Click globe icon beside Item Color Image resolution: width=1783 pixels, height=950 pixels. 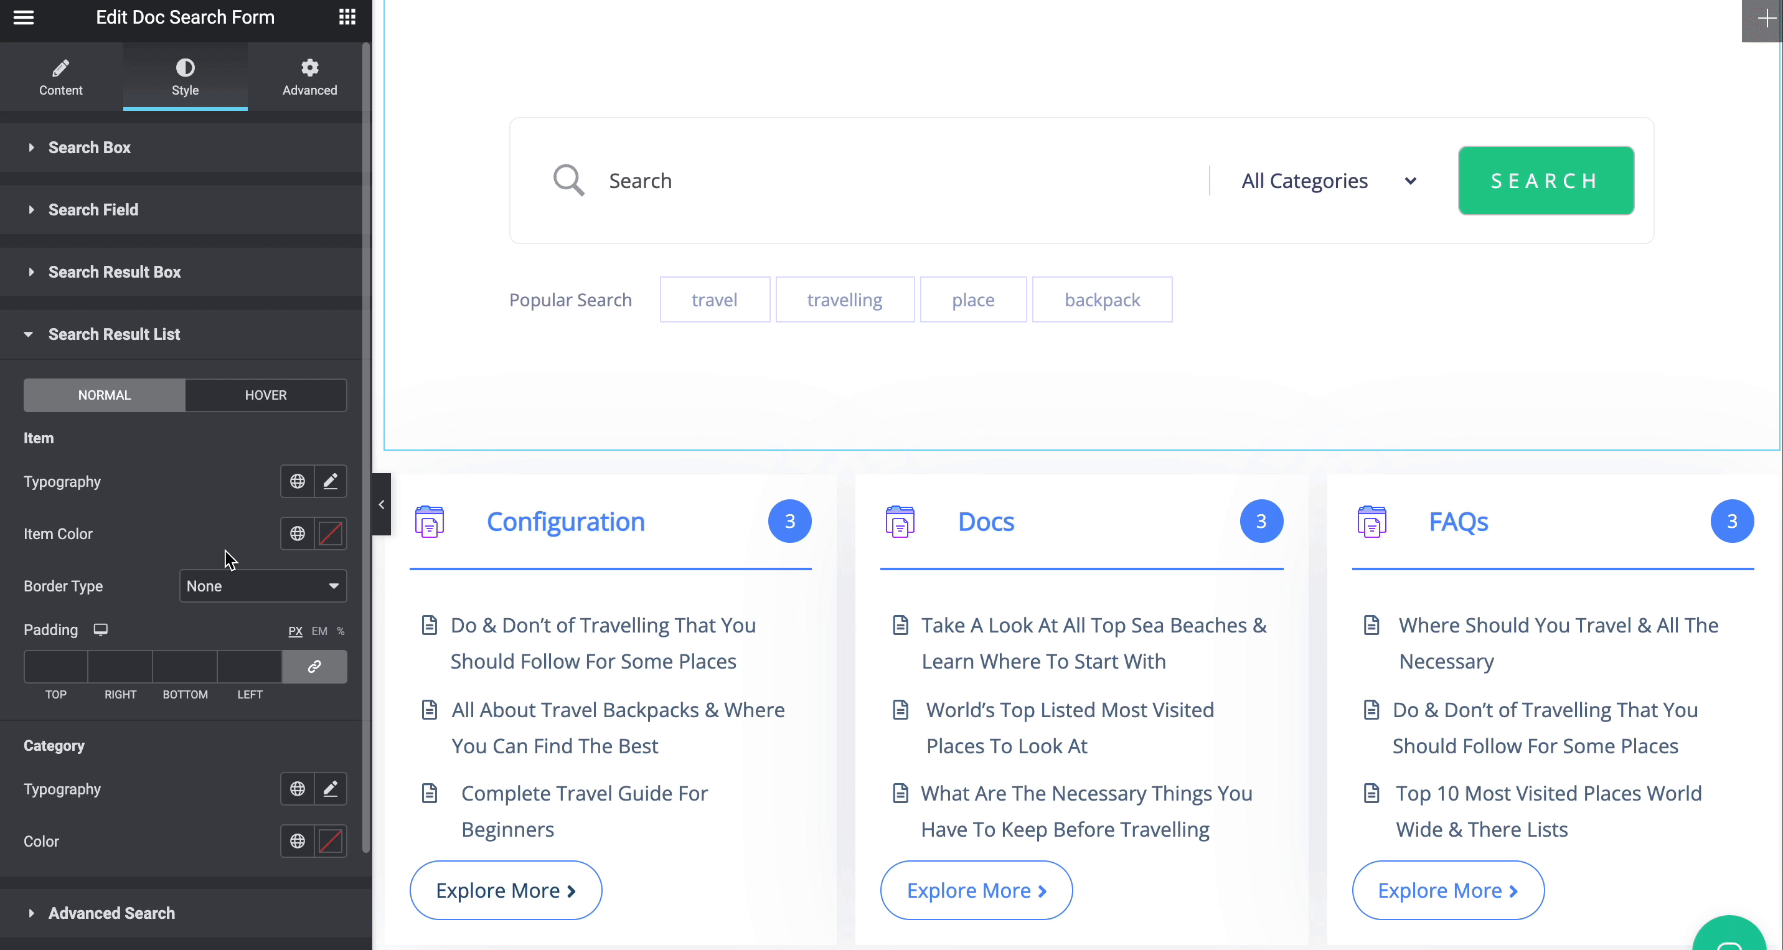point(297,534)
